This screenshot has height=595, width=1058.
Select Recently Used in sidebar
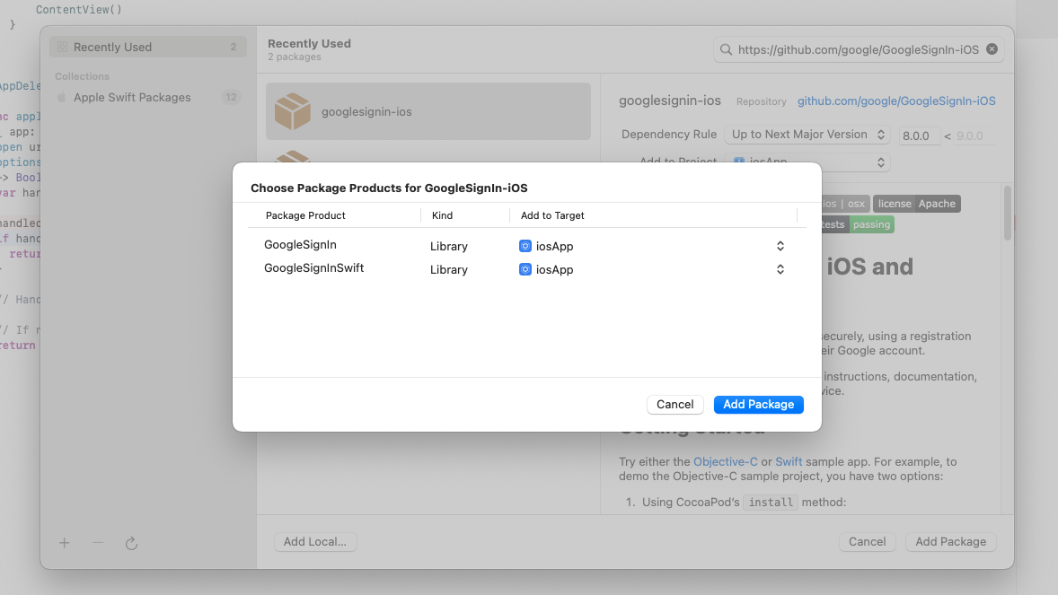click(x=148, y=47)
